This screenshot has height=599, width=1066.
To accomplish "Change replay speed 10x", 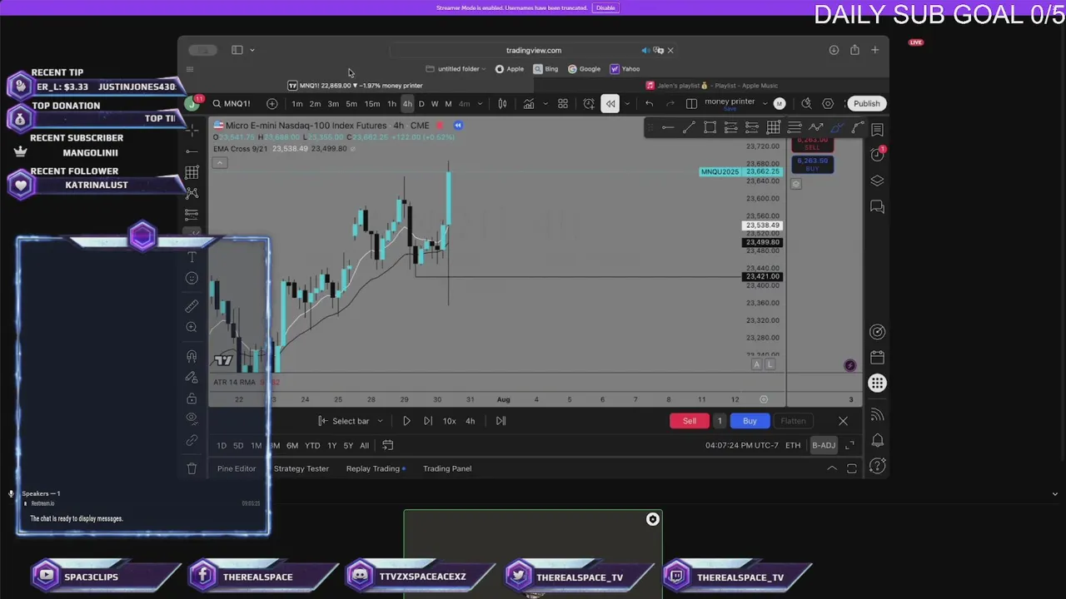I will click(x=449, y=421).
